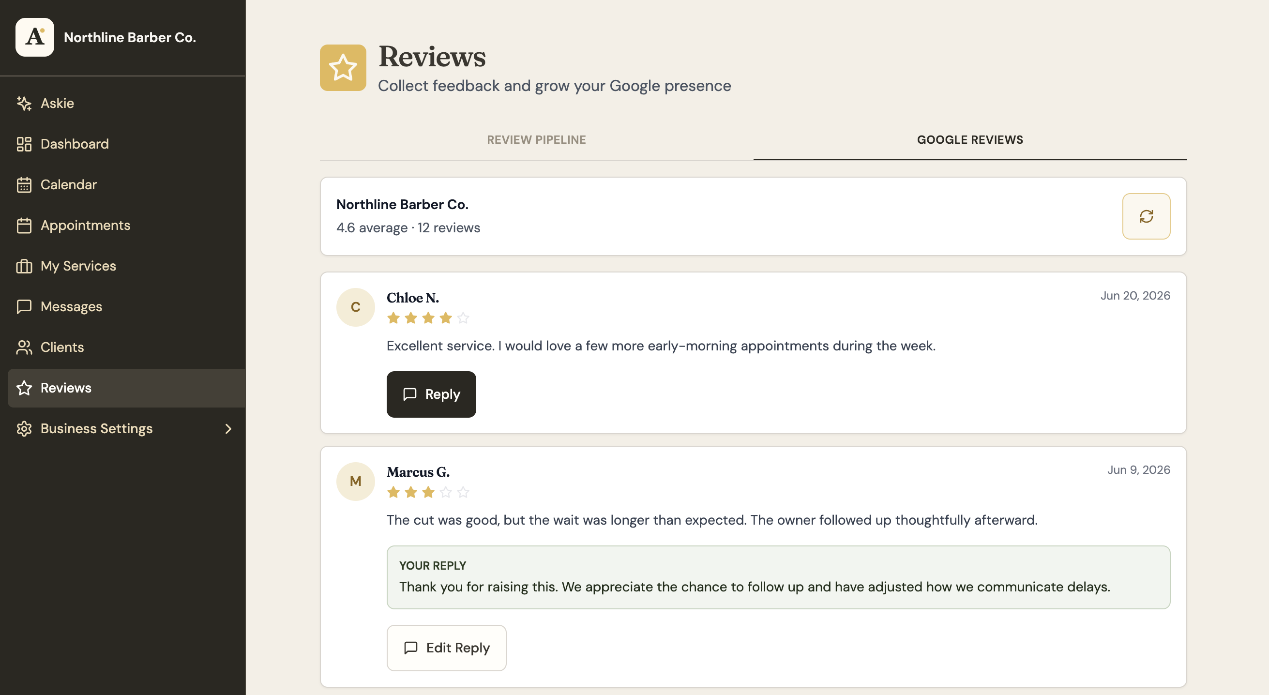Click the Northline Barber Co. summary card title
This screenshot has width=1269, height=695.
pos(402,204)
